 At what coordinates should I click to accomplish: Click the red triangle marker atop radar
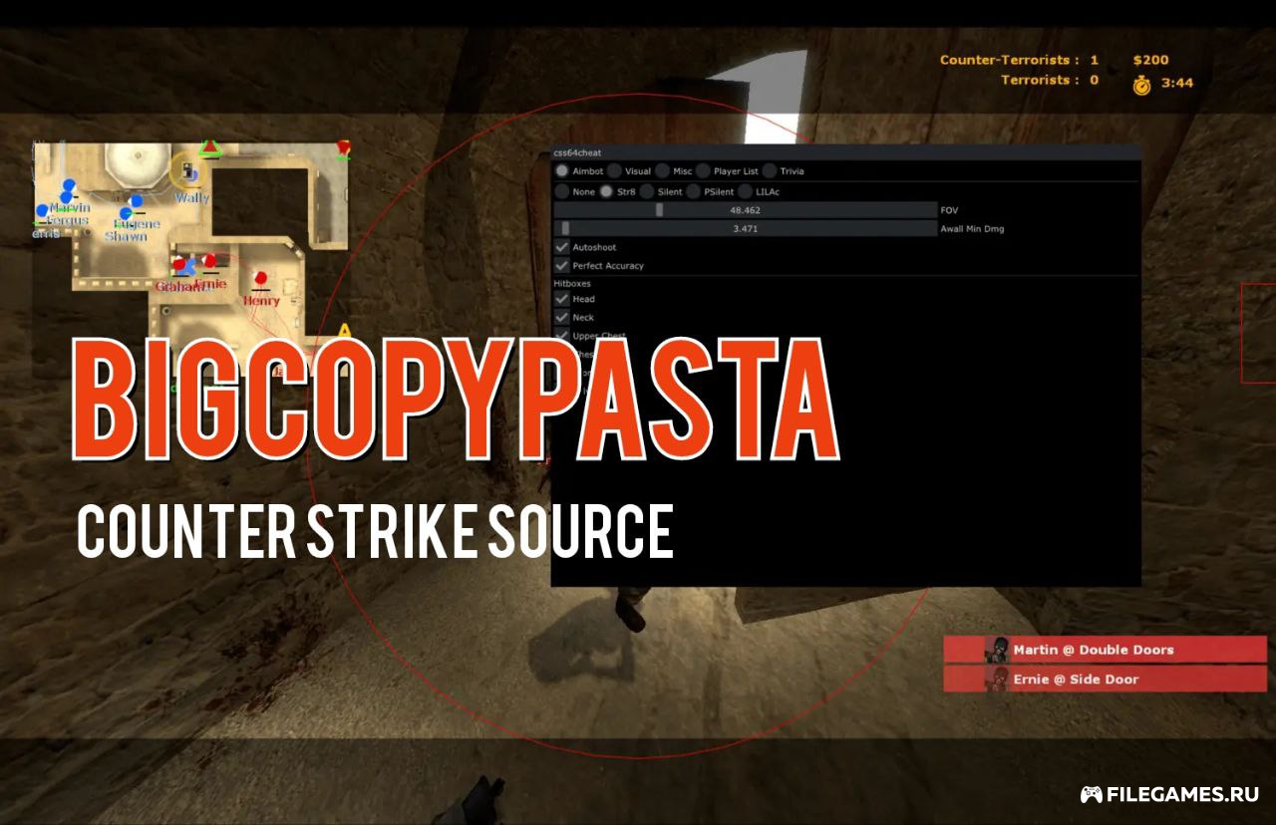click(x=209, y=148)
